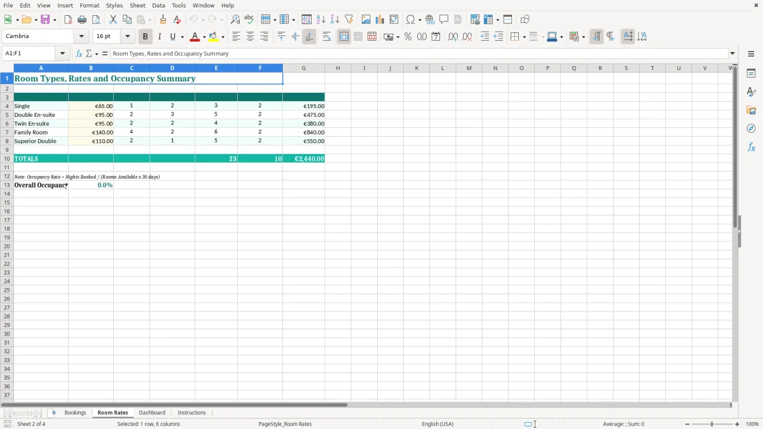Image resolution: width=763 pixels, height=429 pixels.
Task: Toggle Italic formatting
Action: [160, 37]
